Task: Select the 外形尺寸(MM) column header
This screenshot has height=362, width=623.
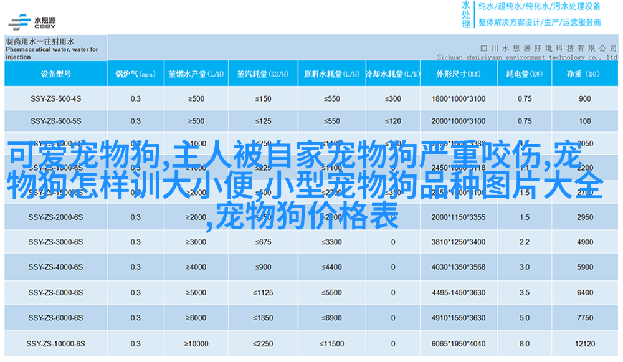Action: click(459, 74)
